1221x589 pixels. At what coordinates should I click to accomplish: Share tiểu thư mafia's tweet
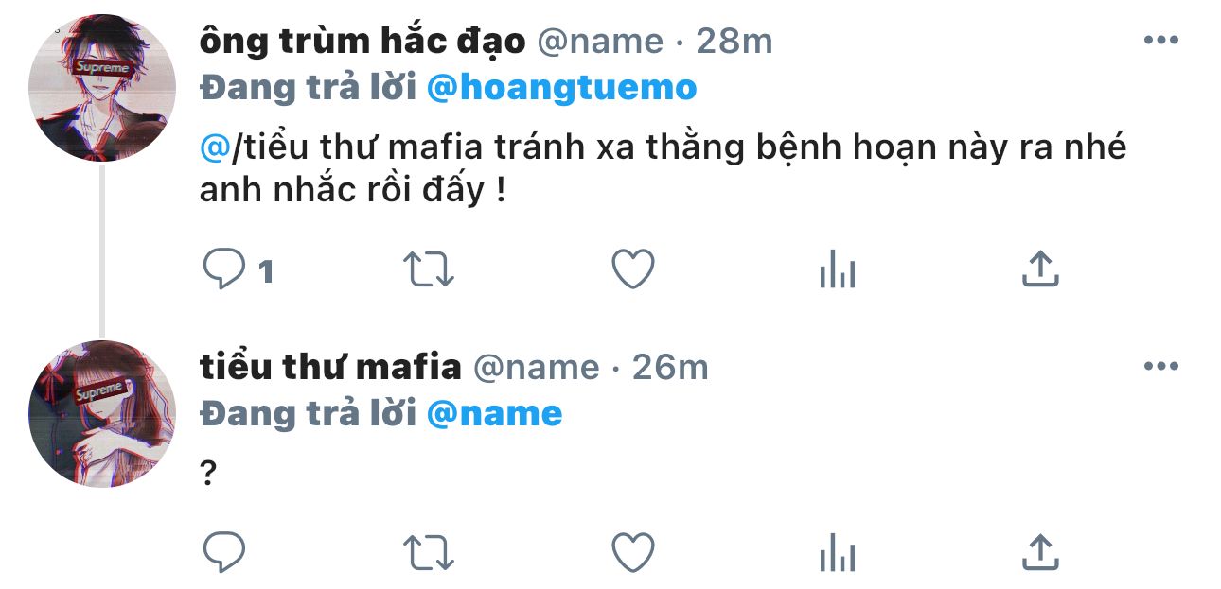(x=1040, y=549)
